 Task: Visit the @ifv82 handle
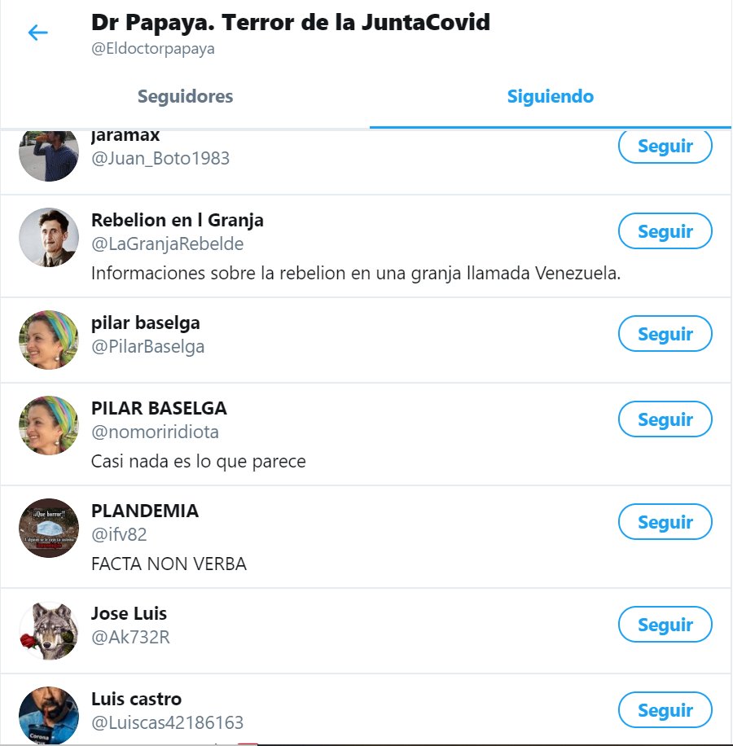(119, 534)
